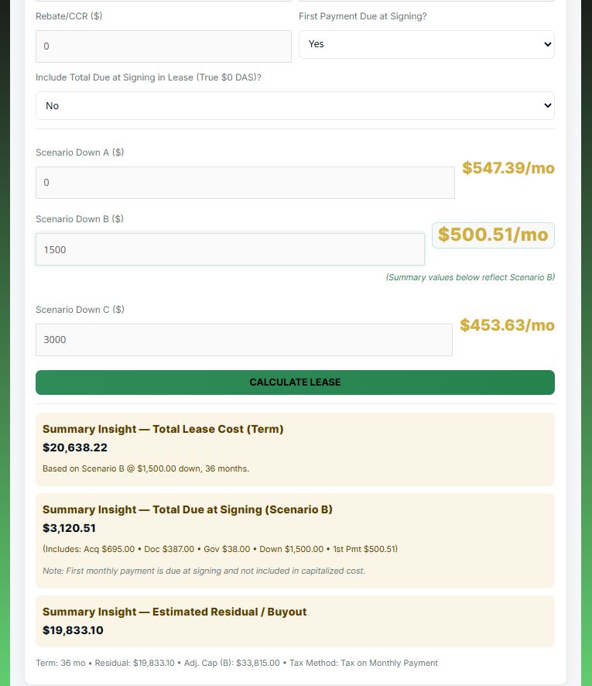592x686 pixels.
Task: Click the 'Summary values below reflect Scenario B' note
Action: (x=470, y=277)
